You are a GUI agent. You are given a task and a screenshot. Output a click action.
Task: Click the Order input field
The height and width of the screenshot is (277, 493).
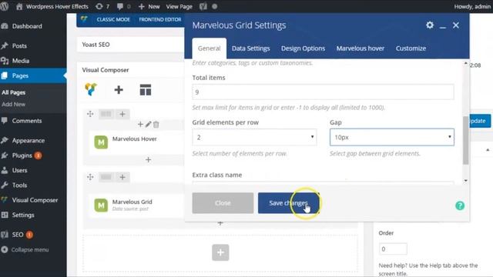click(x=393, y=249)
